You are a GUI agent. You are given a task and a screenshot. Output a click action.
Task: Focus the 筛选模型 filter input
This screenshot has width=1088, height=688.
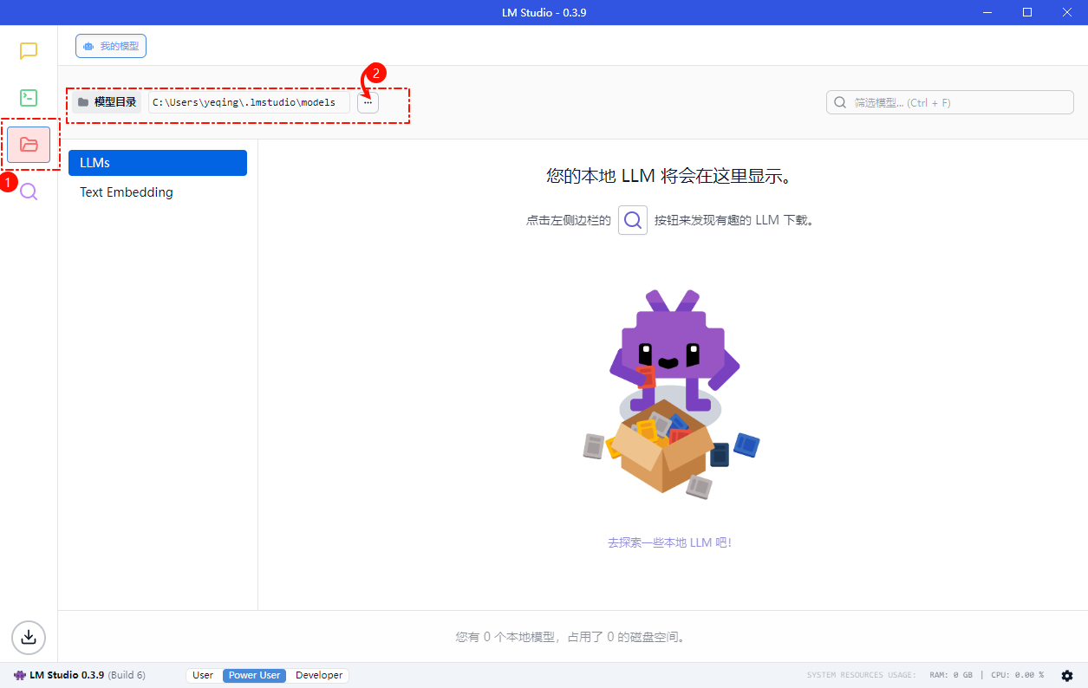coord(950,102)
